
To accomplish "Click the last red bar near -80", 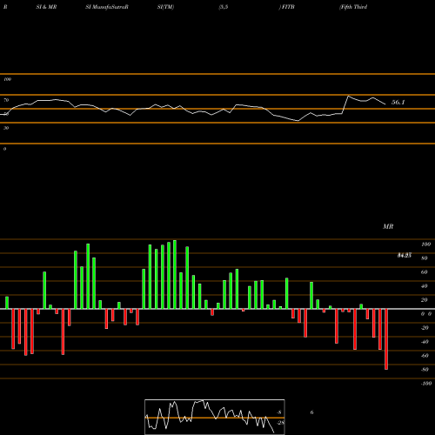I will click(386, 339).
